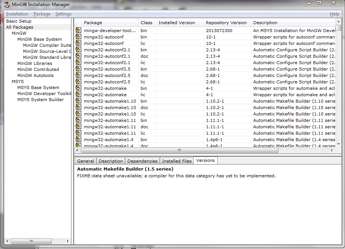345x249 pixels.
Task: Select MinGW Libraries category
Action: (x=35, y=63)
